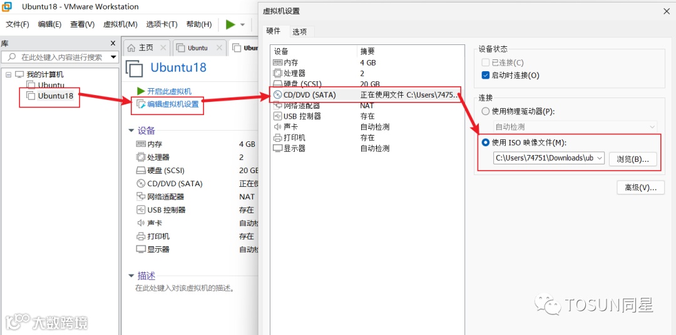
Task: Select 内存 row icon in settings device list
Action: click(277, 62)
